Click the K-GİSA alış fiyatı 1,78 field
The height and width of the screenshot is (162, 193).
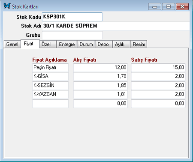100,76
